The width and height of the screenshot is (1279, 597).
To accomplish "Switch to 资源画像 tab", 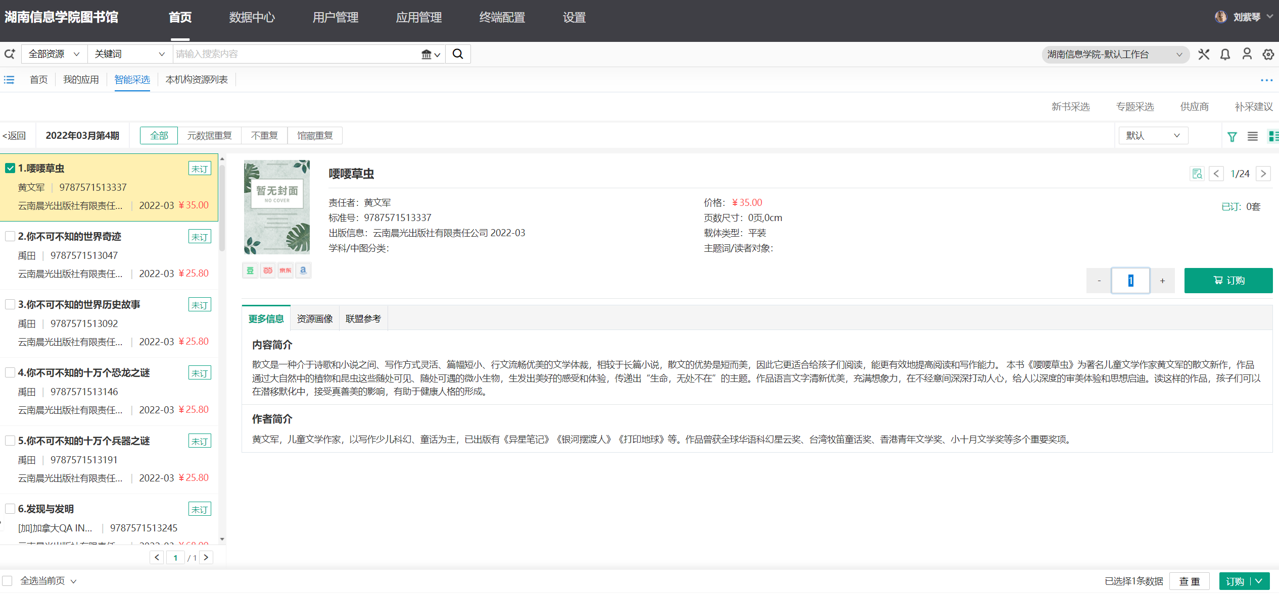I will click(x=314, y=318).
